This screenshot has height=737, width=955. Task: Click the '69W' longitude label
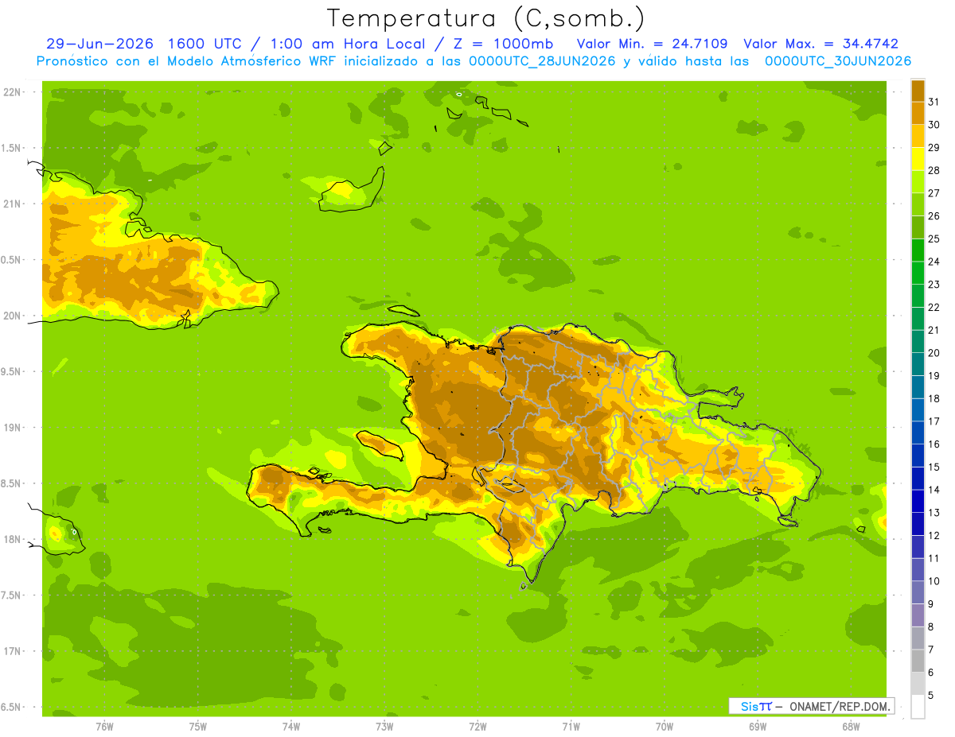pyautogui.click(x=758, y=726)
